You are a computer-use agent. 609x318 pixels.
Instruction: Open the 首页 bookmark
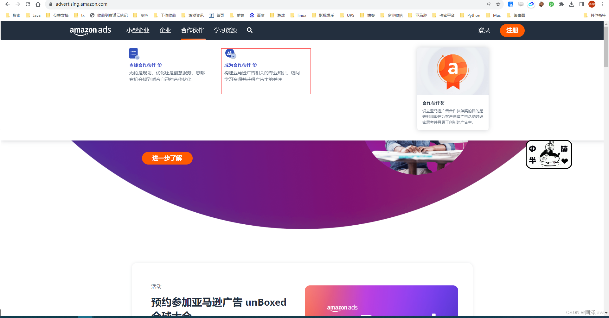(216, 15)
